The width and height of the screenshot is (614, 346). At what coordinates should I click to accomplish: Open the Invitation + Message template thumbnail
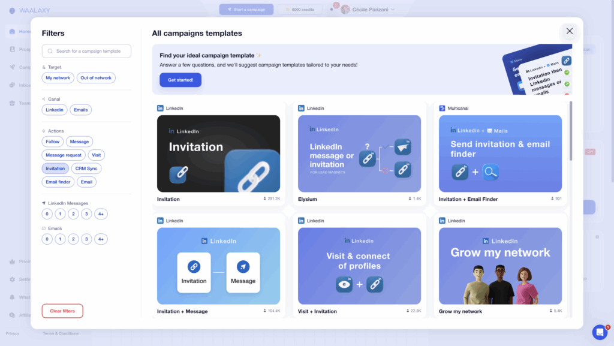point(218,266)
